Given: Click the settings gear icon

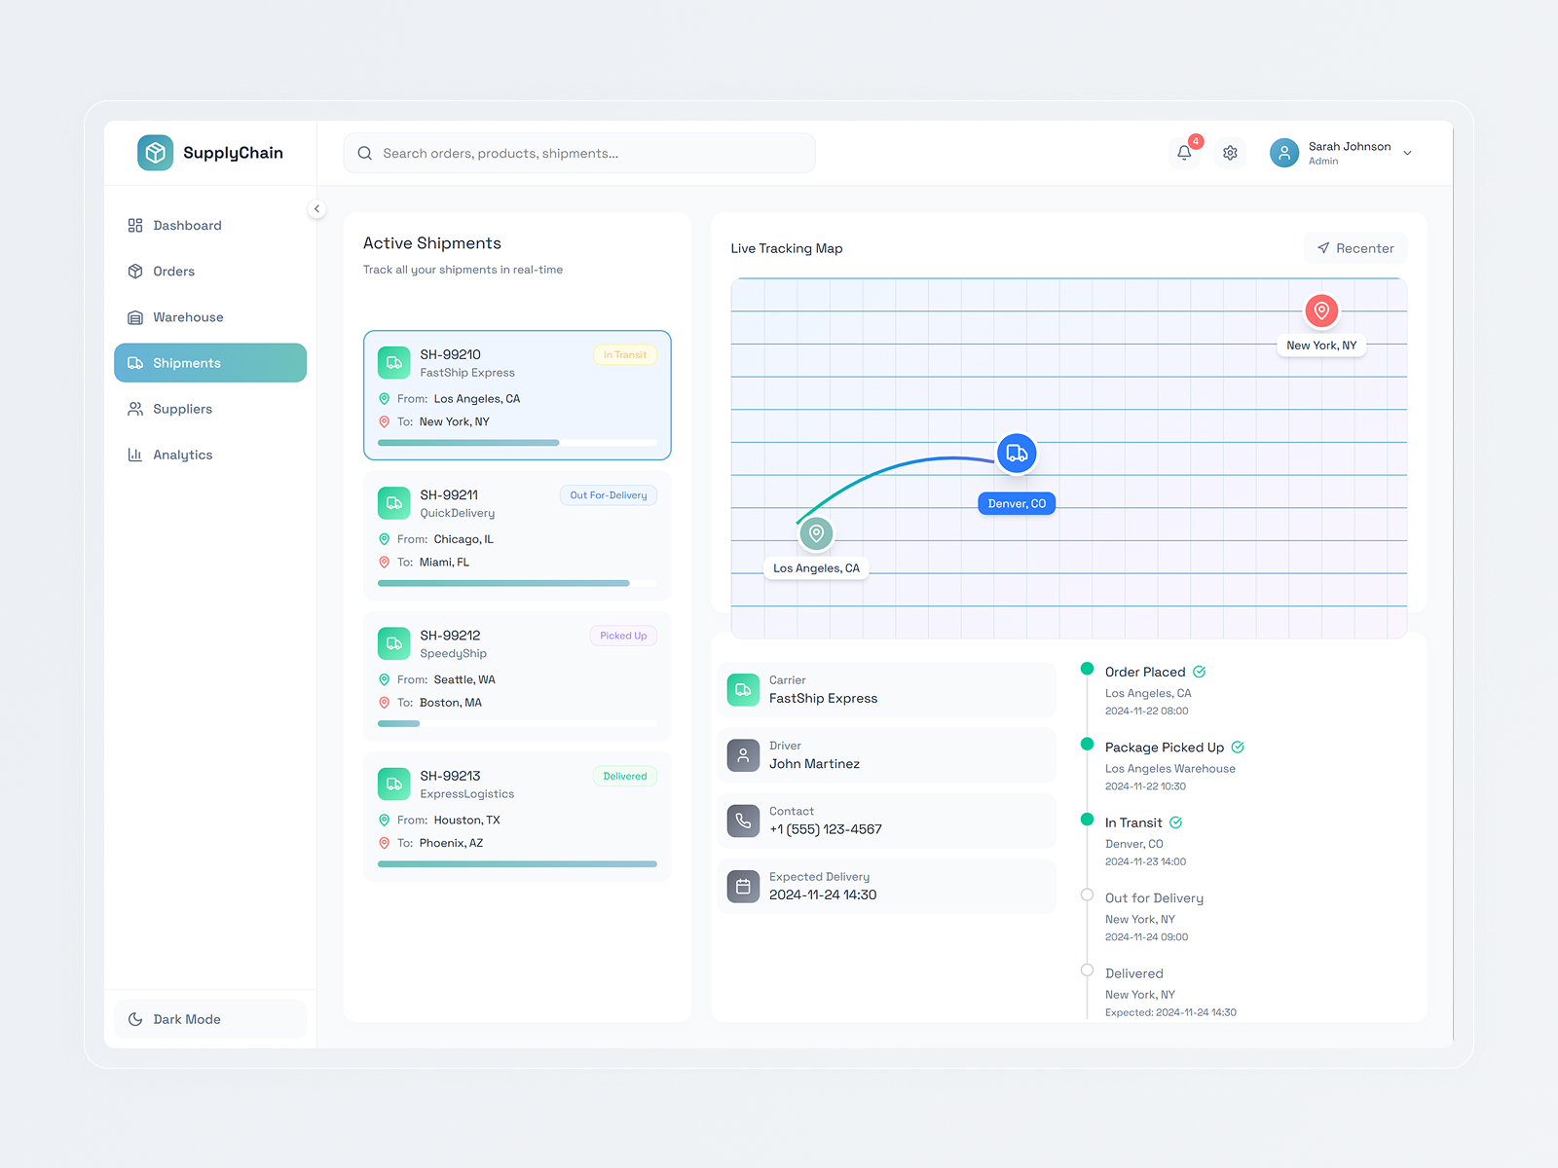Looking at the screenshot, I should click(1230, 153).
